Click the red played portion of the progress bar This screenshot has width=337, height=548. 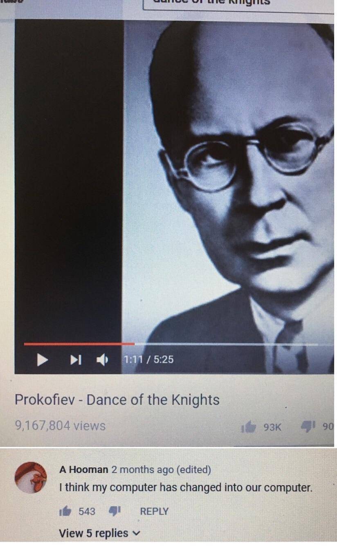coord(79,344)
